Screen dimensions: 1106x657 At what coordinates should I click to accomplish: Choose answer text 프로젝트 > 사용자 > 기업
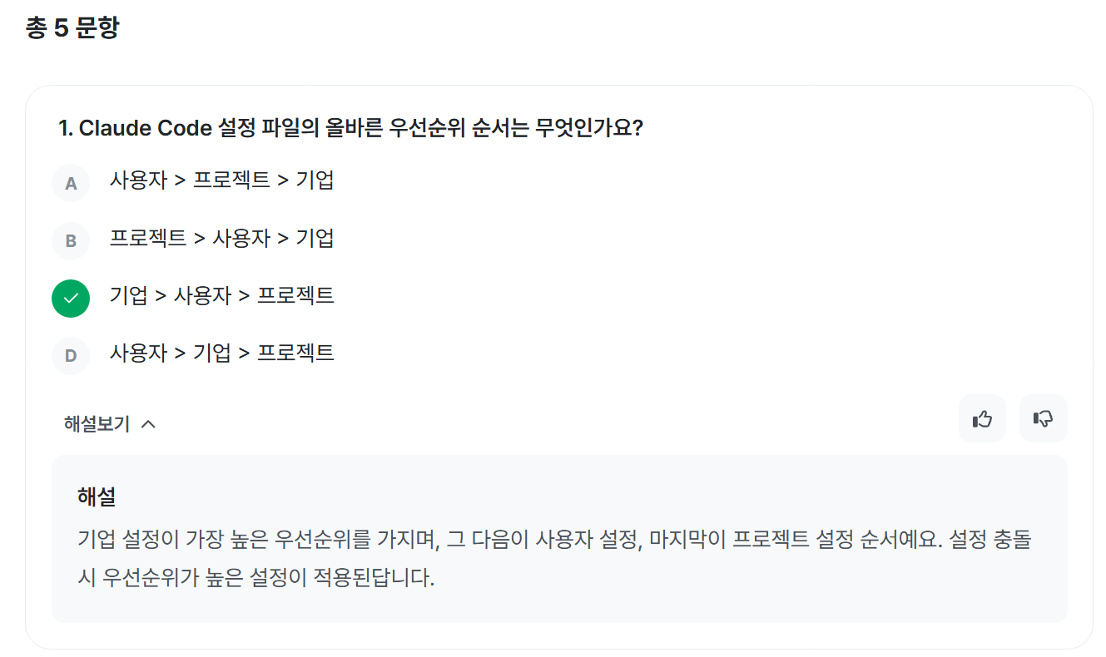tap(221, 239)
